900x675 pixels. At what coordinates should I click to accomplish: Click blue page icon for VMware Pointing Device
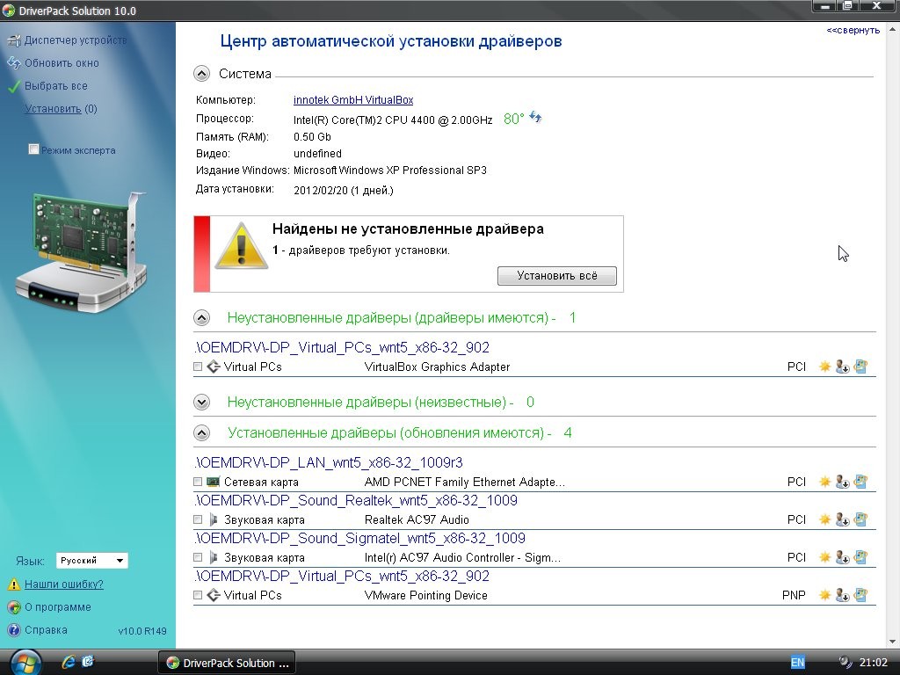point(860,595)
